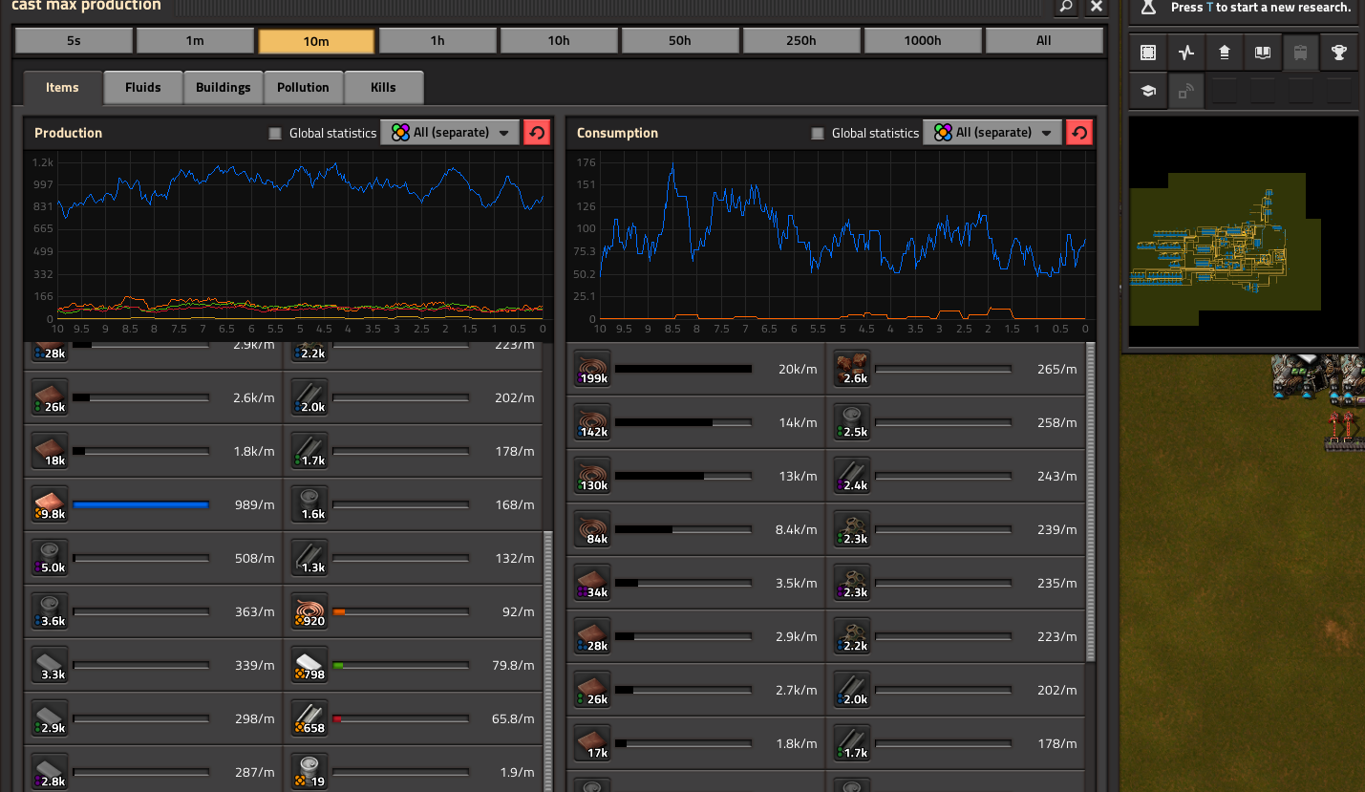Set time range to 1h

tap(437, 41)
